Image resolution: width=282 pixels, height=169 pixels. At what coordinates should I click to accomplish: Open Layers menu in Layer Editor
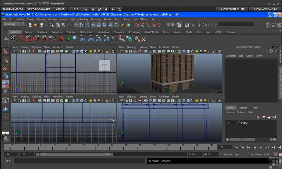coord(230,112)
